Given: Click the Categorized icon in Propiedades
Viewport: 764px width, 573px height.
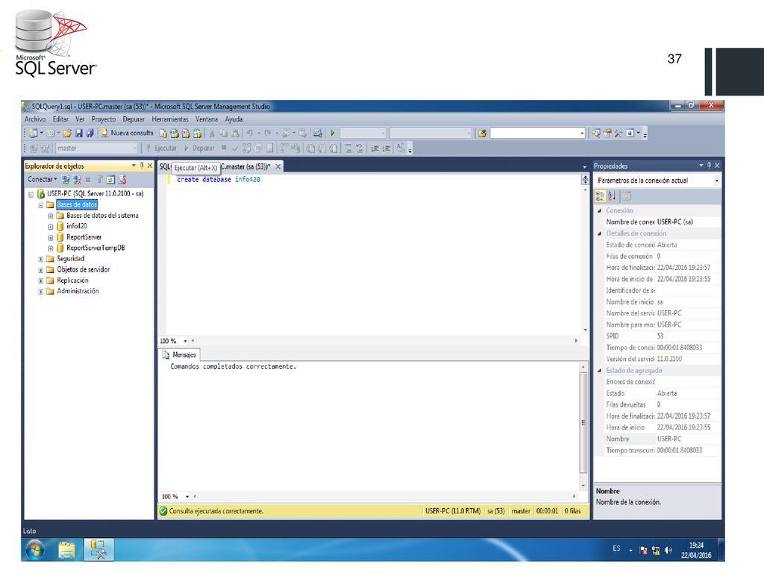Looking at the screenshot, I should (x=600, y=196).
